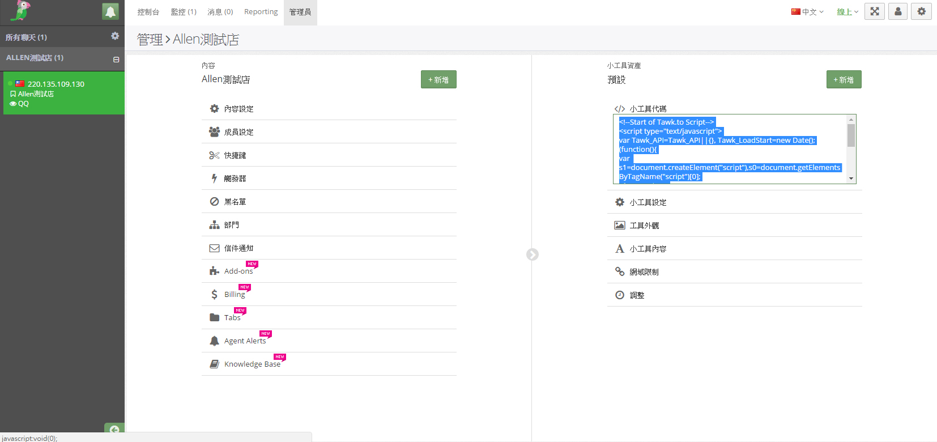Click the 內容設定 link
The height and width of the screenshot is (442, 937).
(238, 109)
